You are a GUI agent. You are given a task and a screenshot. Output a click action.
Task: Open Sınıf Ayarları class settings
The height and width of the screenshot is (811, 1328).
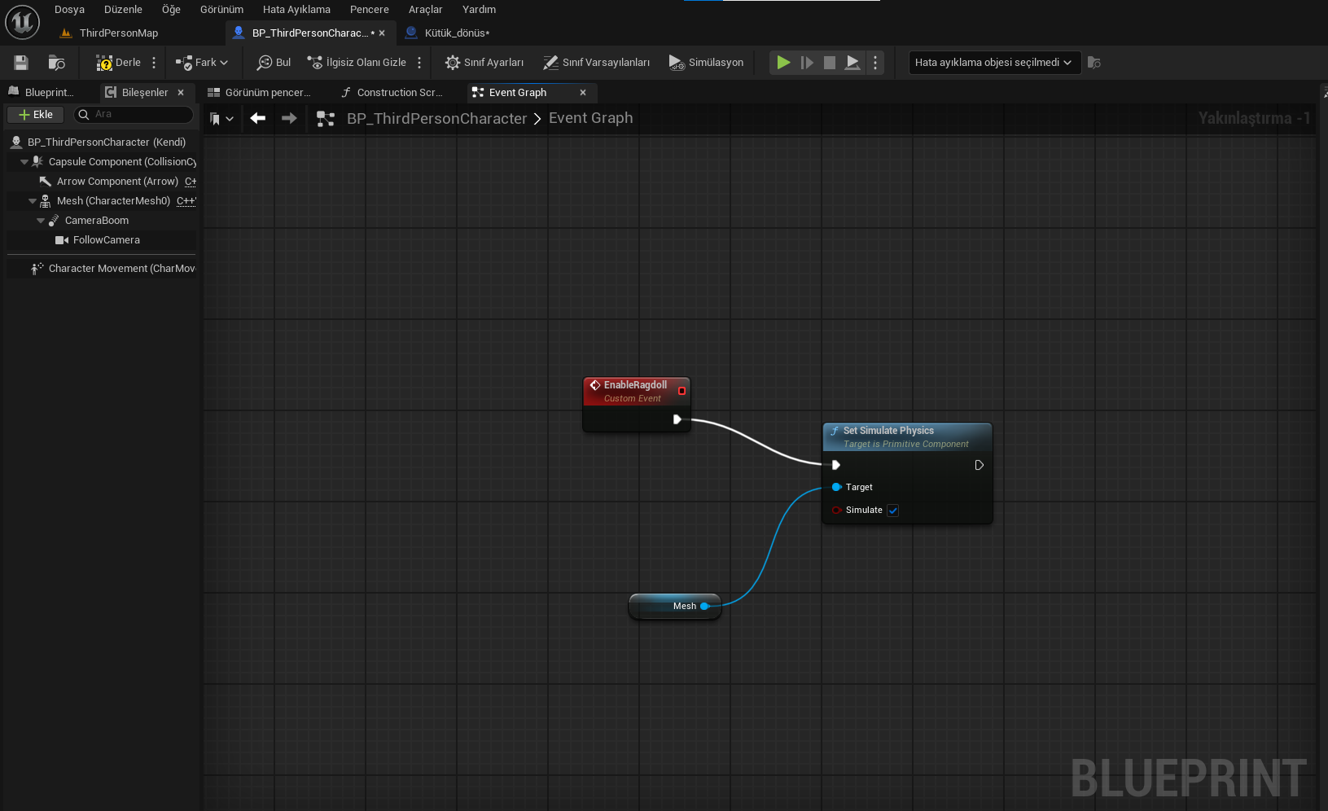click(x=484, y=63)
